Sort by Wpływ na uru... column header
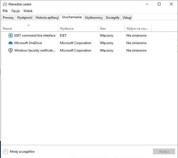This screenshot has height=158, width=178. (137, 29)
